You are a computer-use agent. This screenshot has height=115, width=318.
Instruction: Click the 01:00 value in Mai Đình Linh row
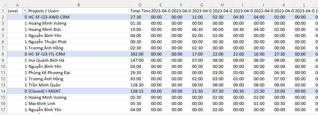[263, 104]
